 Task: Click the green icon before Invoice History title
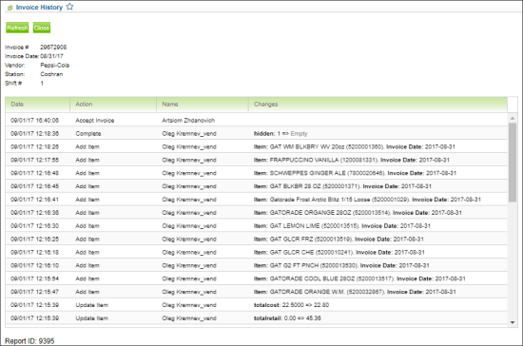click(x=10, y=8)
